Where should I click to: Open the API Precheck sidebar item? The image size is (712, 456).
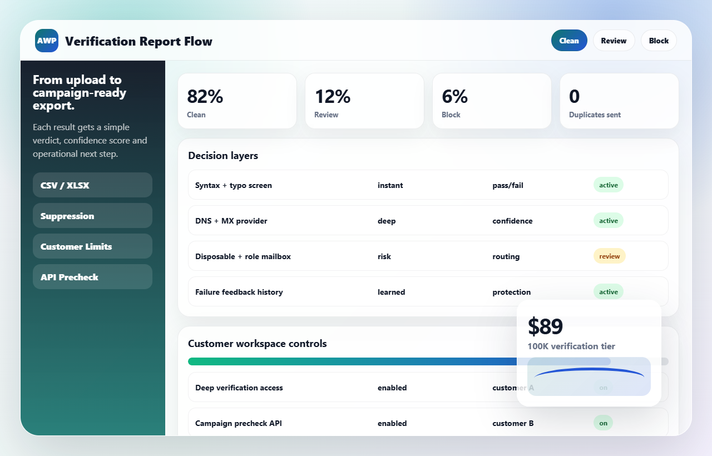point(92,277)
